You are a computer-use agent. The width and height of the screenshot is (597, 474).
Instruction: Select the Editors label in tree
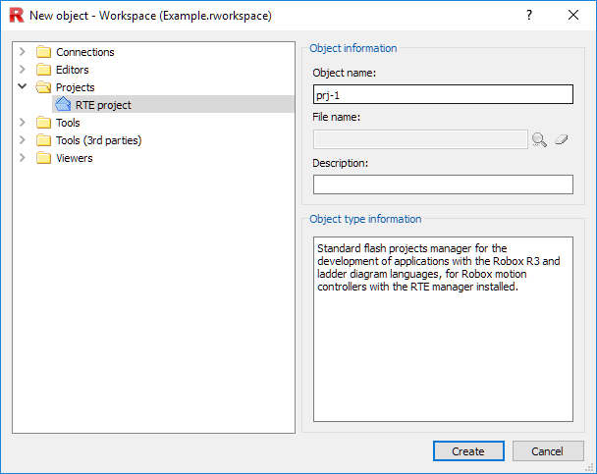(73, 70)
